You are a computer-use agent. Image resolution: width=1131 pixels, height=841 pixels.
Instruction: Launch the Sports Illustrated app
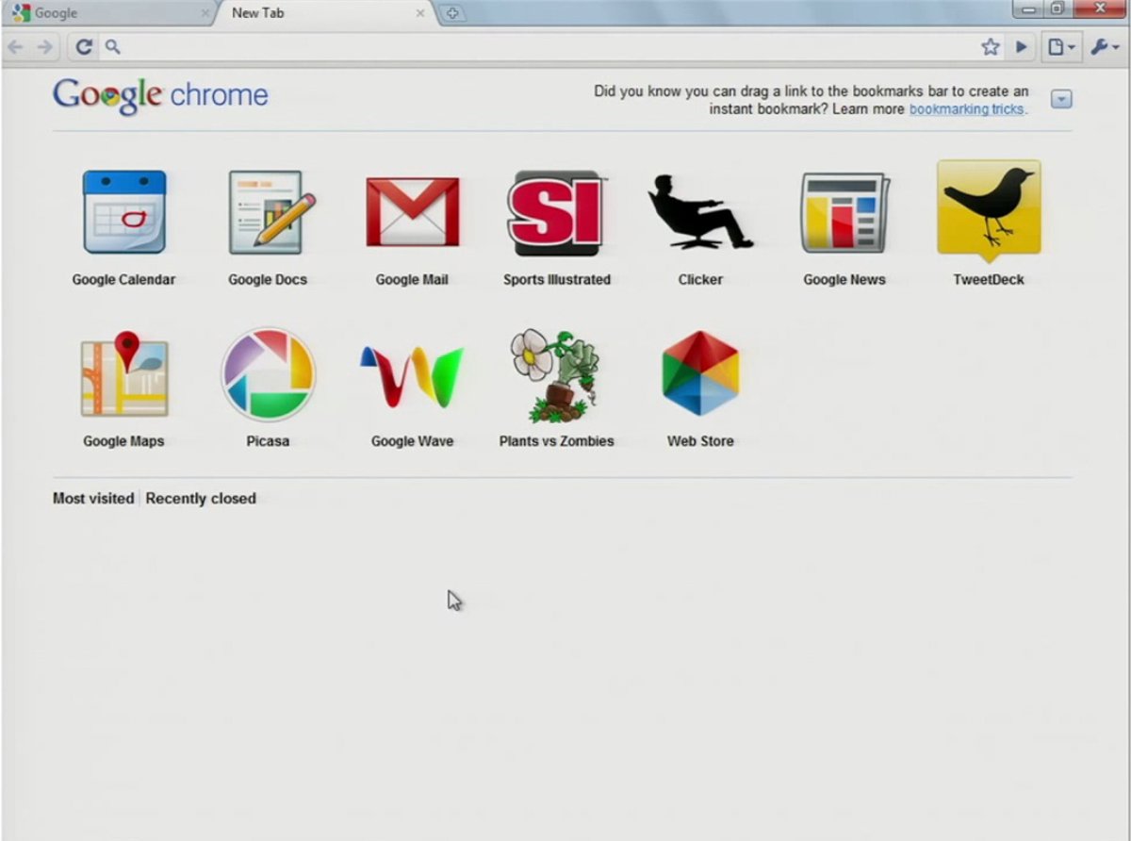(556, 213)
